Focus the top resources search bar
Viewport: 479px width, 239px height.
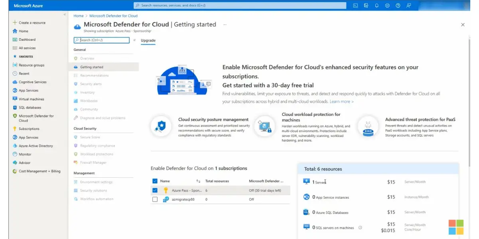tap(240, 6)
